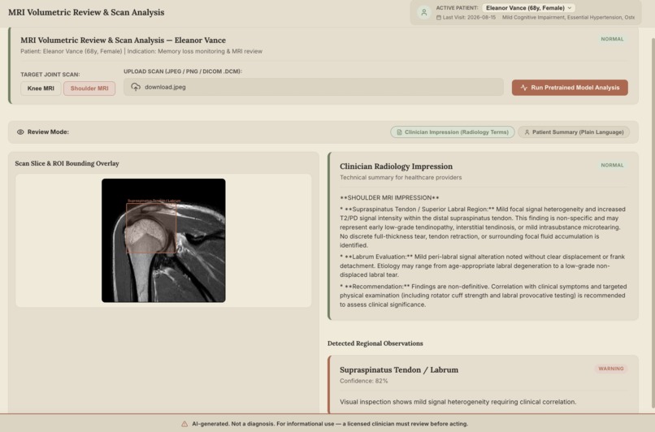655x432 pixels.
Task: Click the Confidence: 82% value
Action: click(363, 381)
